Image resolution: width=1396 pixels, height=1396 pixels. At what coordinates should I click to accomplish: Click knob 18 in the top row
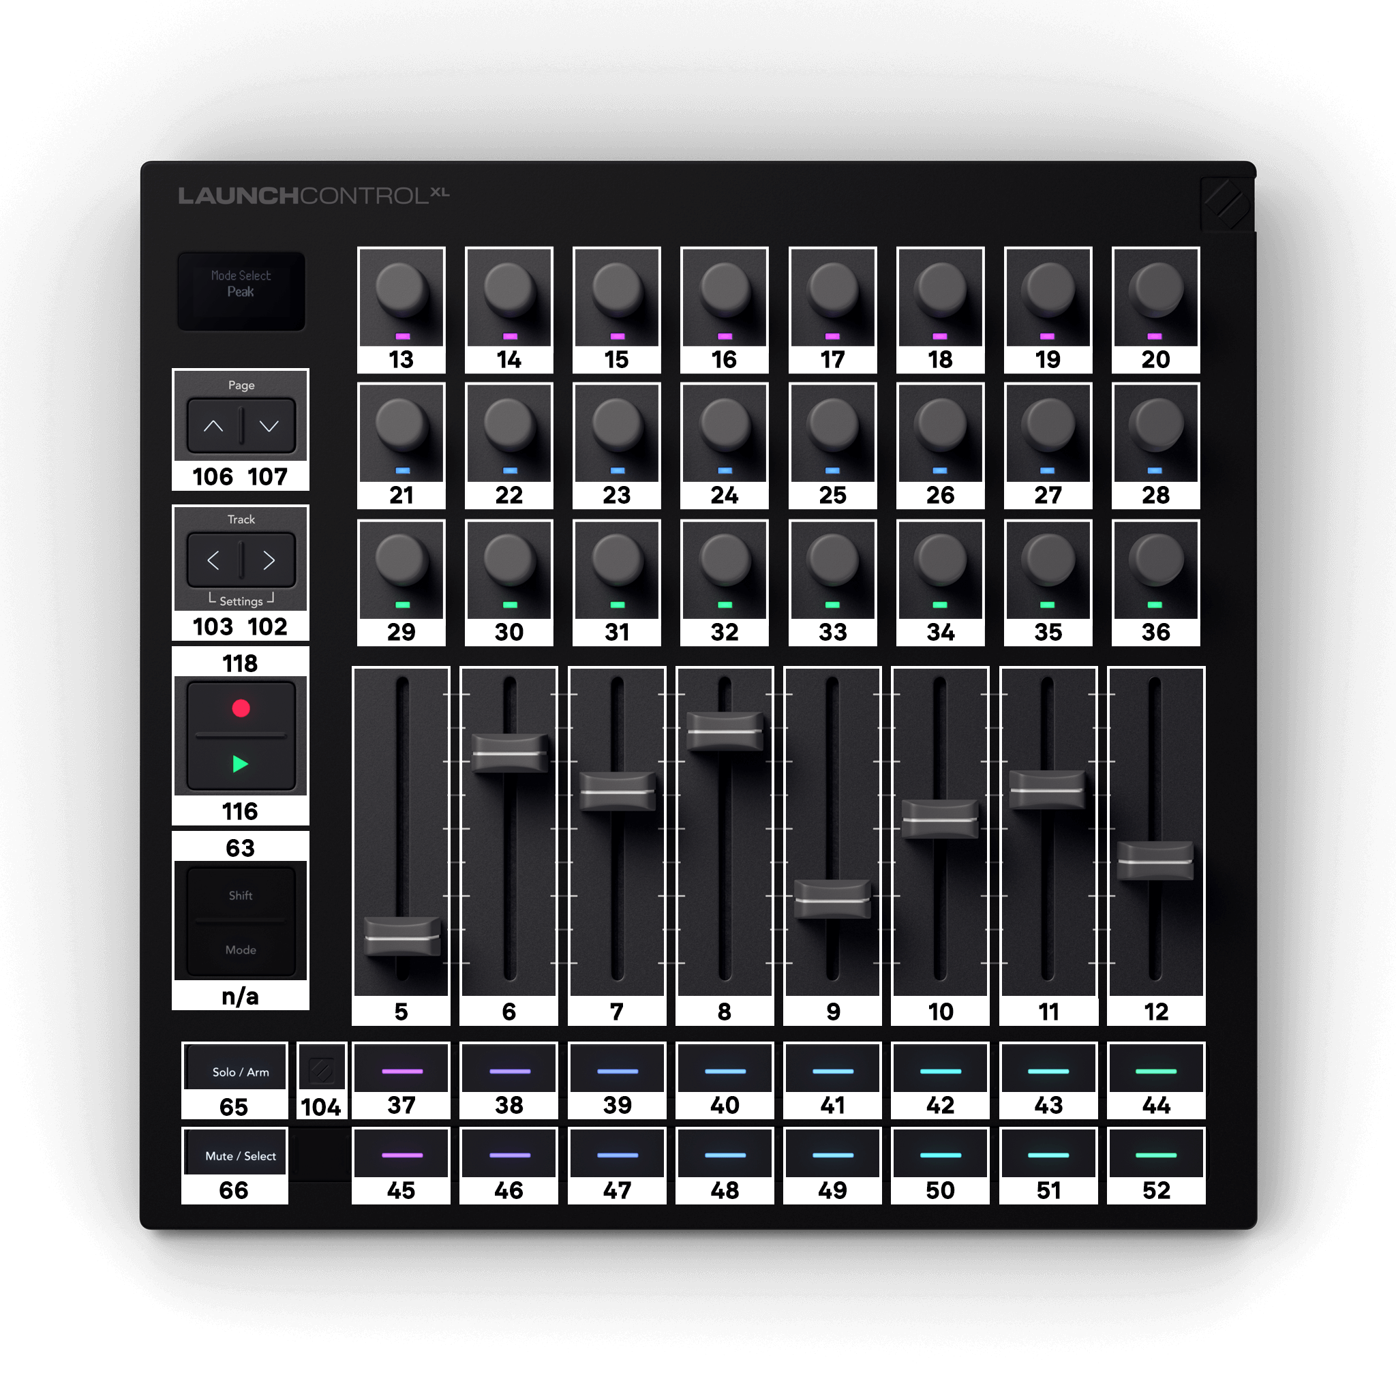(x=940, y=289)
